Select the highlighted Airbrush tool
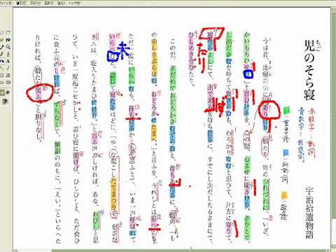Image resolution: width=336 pixels, height=252 pixels. click(x=2, y=61)
